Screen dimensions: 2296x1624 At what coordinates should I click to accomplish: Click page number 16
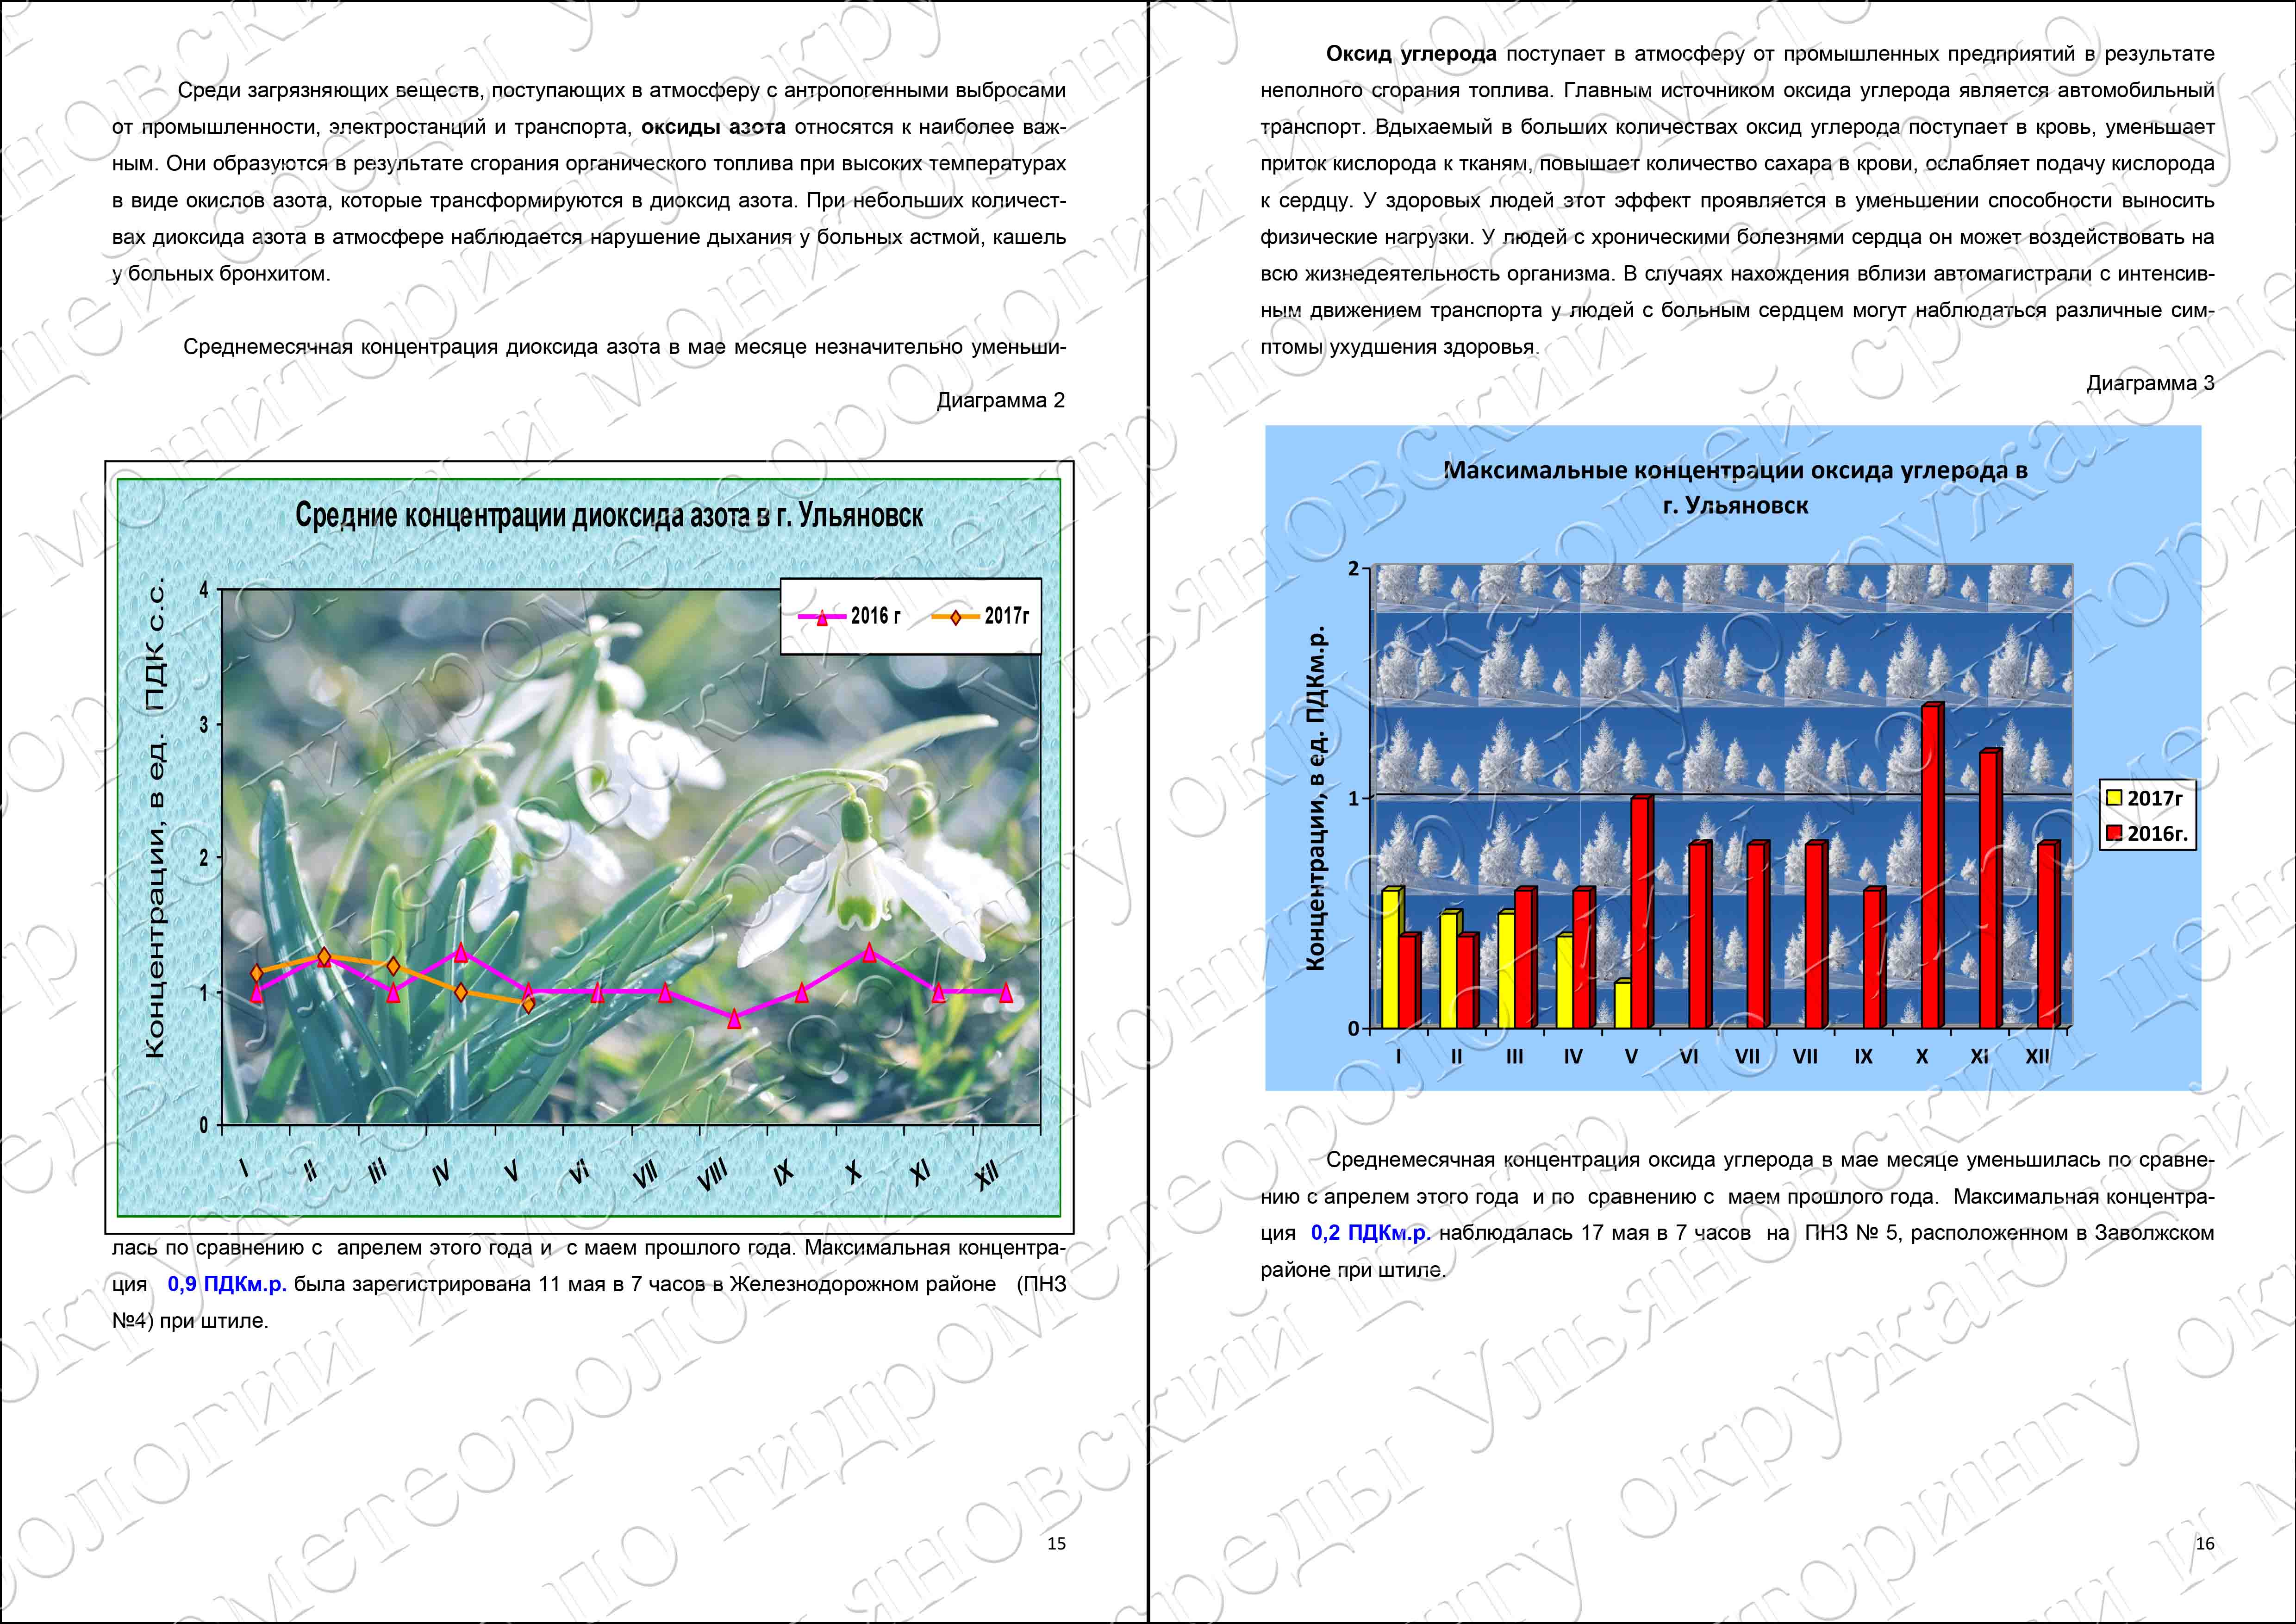pyautogui.click(x=2204, y=1543)
